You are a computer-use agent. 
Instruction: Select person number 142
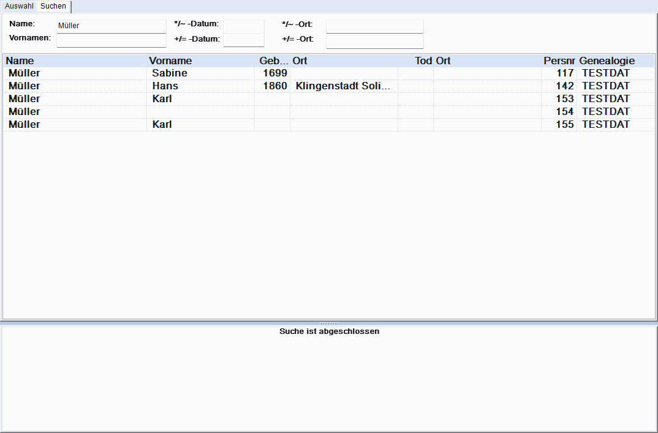tap(565, 86)
